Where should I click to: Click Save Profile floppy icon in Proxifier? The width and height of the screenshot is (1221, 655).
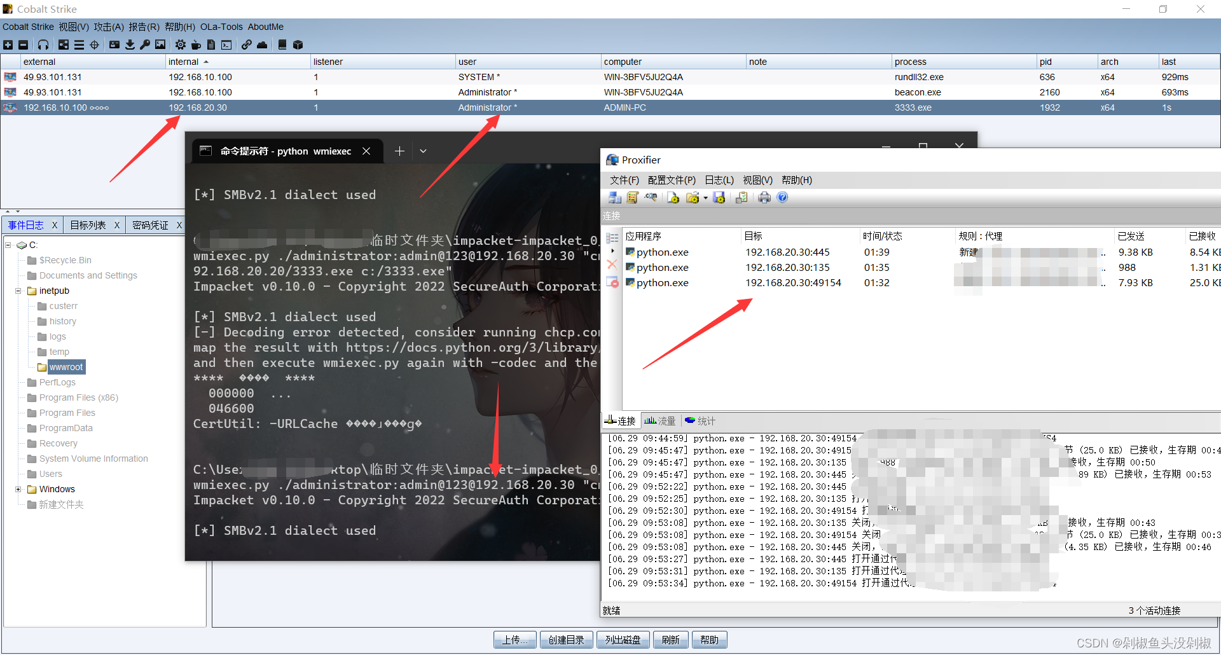(x=719, y=198)
